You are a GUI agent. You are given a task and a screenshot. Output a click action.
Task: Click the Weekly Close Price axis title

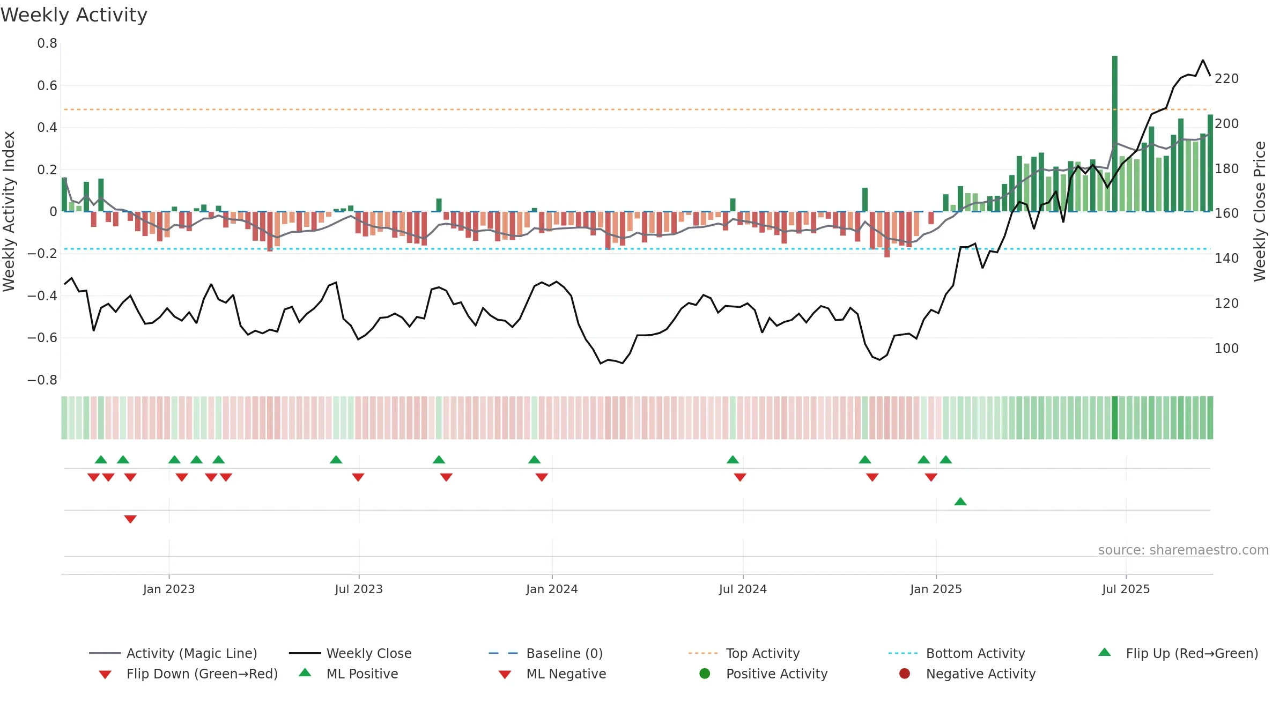[1260, 211]
